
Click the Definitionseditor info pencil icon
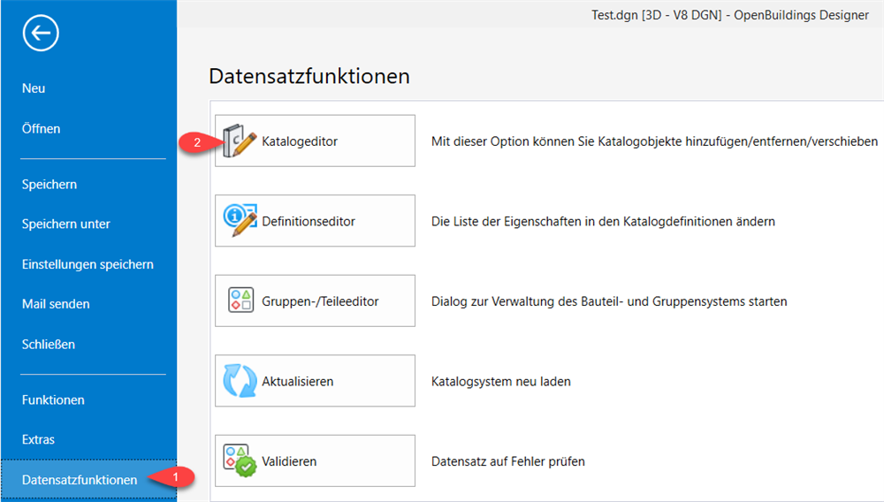point(240,220)
